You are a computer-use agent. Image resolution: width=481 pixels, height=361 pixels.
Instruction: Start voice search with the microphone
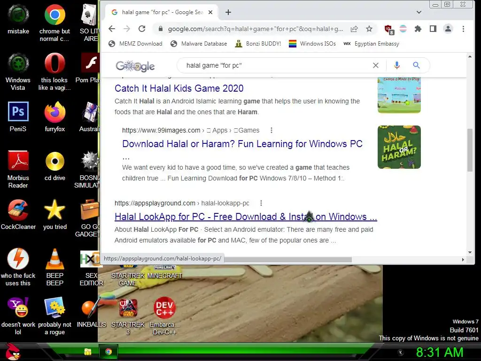pyautogui.click(x=396, y=65)
